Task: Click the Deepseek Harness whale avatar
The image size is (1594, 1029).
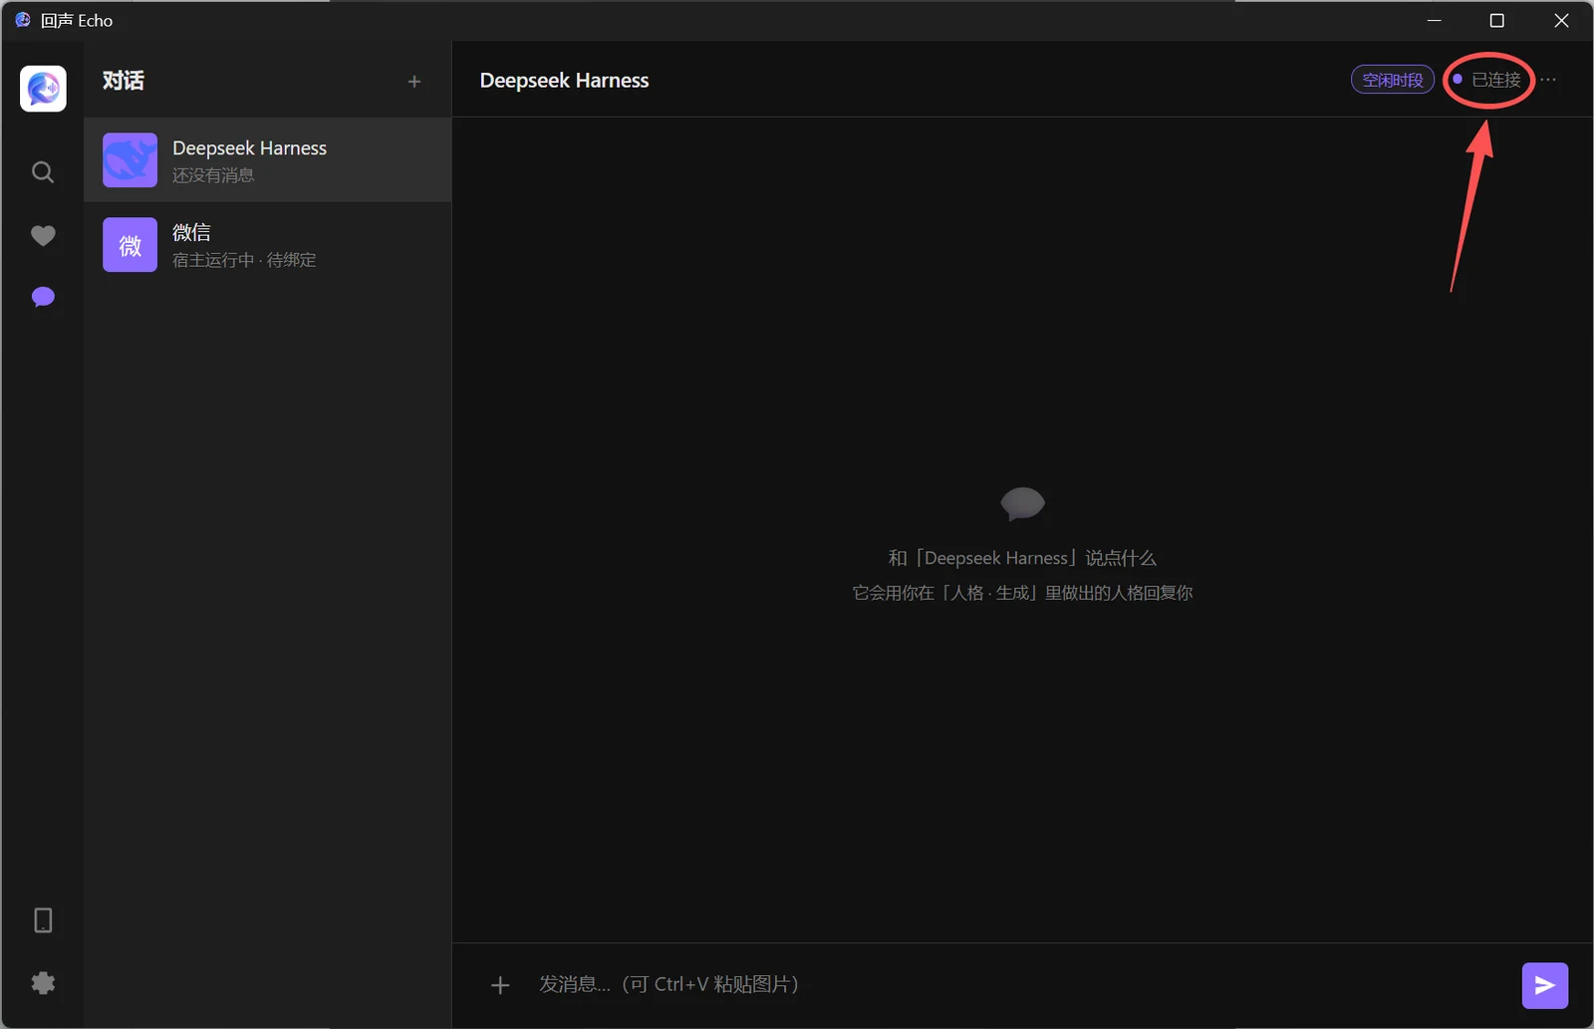Action: coord(130,160)
